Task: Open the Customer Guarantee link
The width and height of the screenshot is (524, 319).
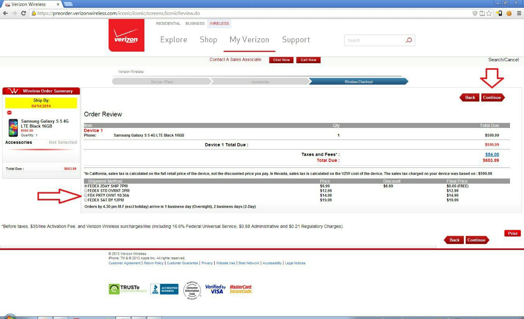Action: click(182, 263)
